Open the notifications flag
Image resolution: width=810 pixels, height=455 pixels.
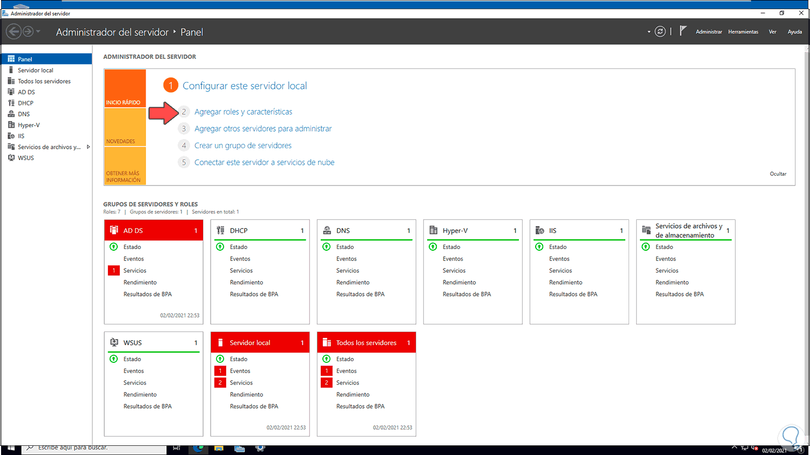point(683,31)
